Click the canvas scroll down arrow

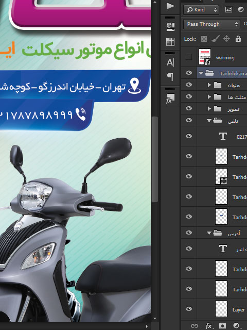pyautogui.click(x=155, y=319)
